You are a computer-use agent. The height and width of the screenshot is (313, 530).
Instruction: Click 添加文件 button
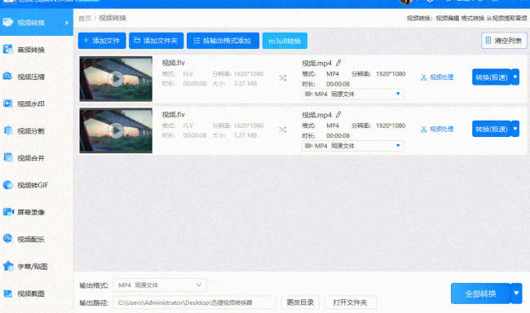coord(102,41)
